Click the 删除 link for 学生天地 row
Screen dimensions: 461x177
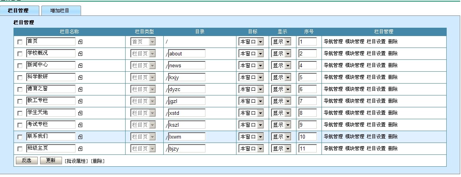(x=393, y=113)
